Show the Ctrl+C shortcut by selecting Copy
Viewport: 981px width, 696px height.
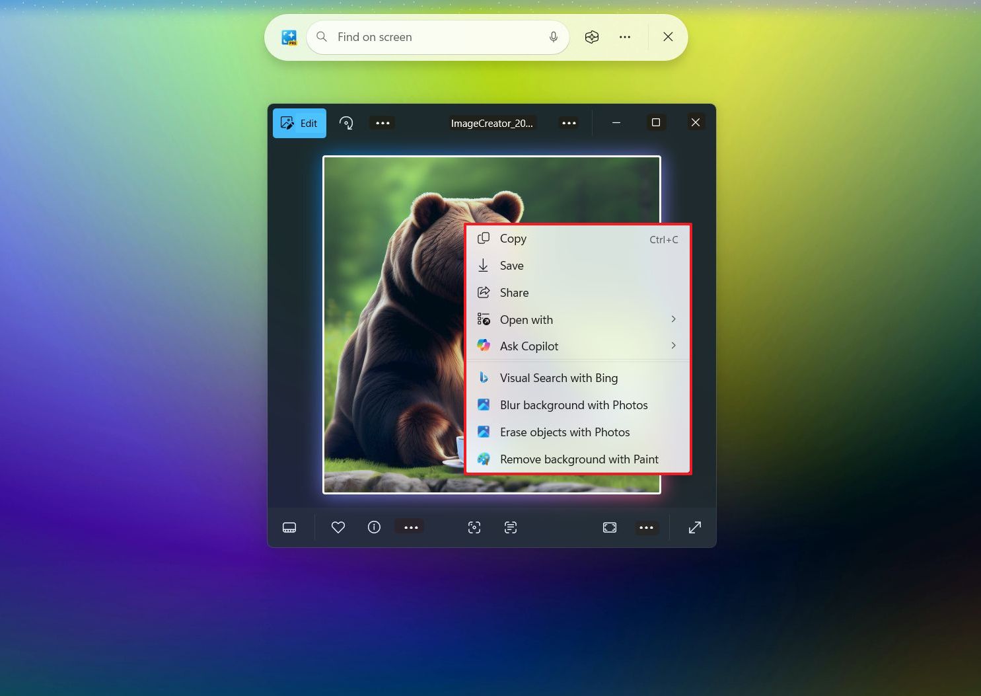tap(513, 239)
